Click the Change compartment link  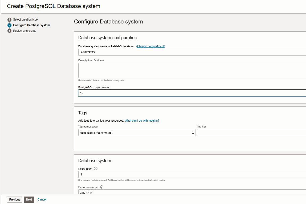click(x=150, y=46)
